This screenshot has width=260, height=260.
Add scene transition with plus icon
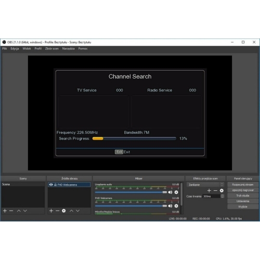tap(209, 191)
